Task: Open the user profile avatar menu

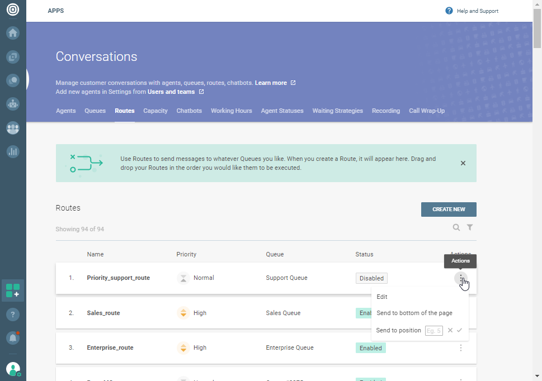Action: (x=12, y=369)
